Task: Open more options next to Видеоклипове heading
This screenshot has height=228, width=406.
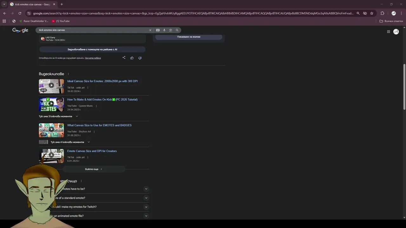Action: click(x=68, y=74)
